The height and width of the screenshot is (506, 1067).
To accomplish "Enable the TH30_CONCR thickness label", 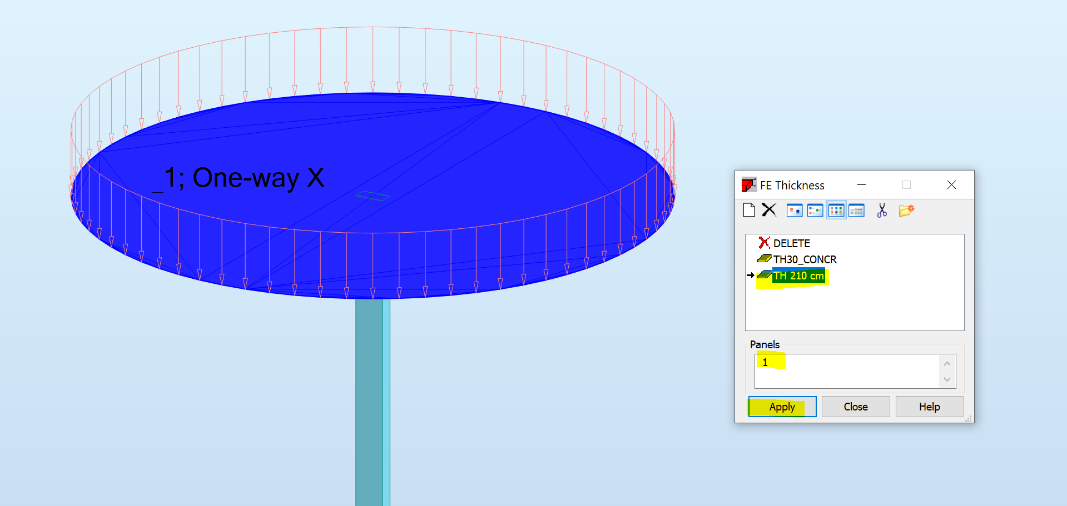I will 805,259.
